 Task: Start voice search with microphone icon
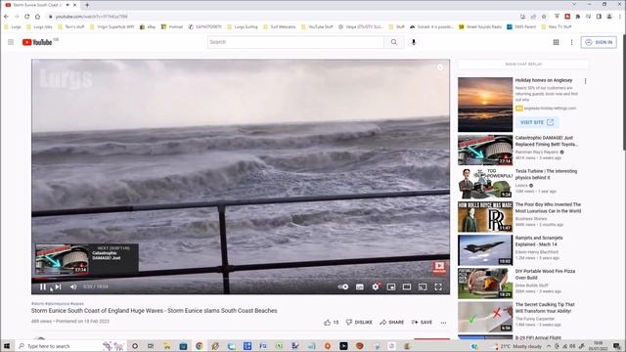414,42
